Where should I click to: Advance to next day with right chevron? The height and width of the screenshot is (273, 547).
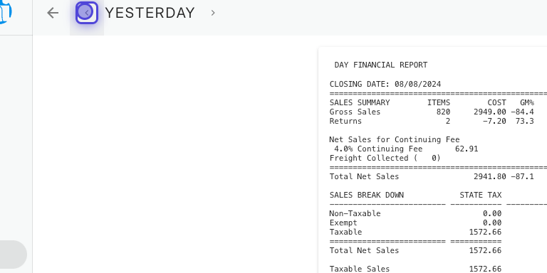[213, 13]
